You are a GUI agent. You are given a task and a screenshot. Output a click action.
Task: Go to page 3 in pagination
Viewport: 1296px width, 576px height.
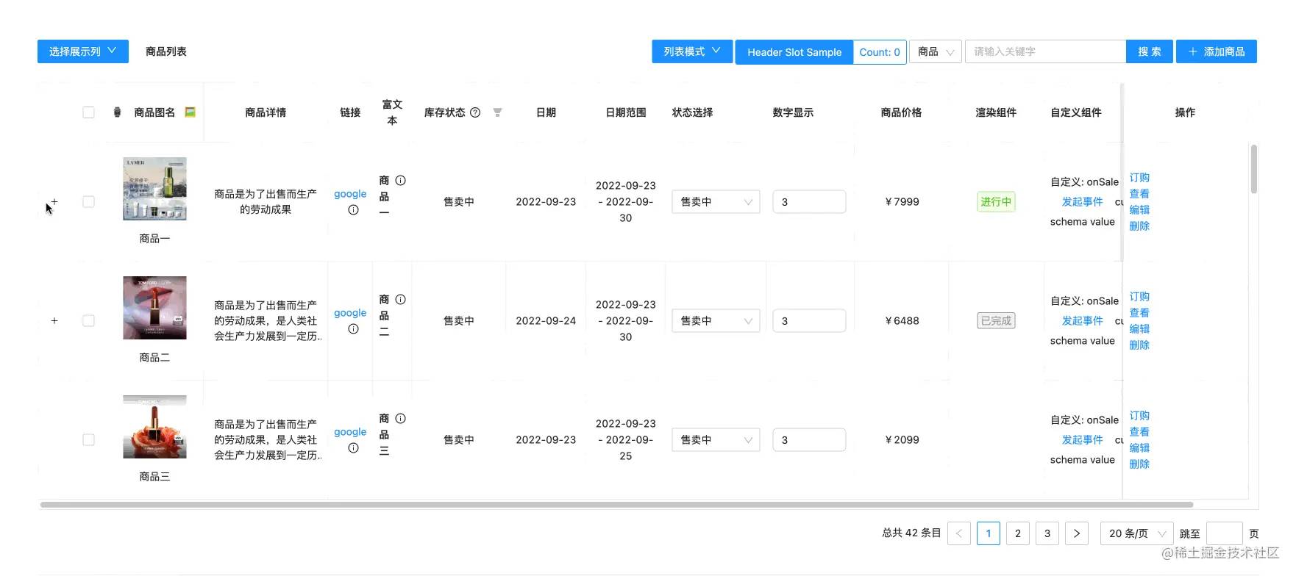(1047, 533)
